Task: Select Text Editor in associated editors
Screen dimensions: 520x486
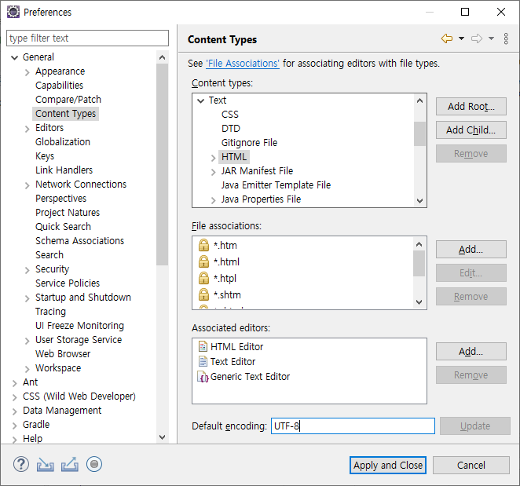Action: (233, 361)
